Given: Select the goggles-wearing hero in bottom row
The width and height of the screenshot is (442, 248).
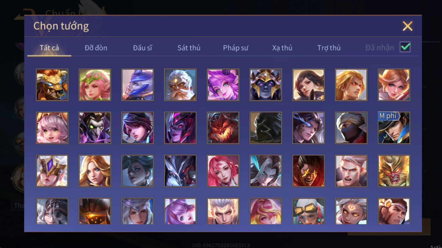Looking at the screenshot, I should tap(308, 211).
